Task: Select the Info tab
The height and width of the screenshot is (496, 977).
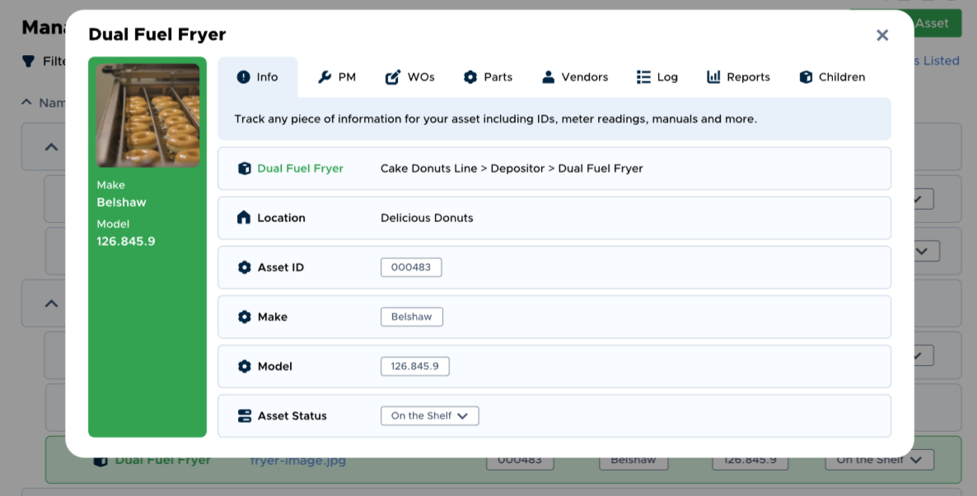Action: [x=258, y=77]
